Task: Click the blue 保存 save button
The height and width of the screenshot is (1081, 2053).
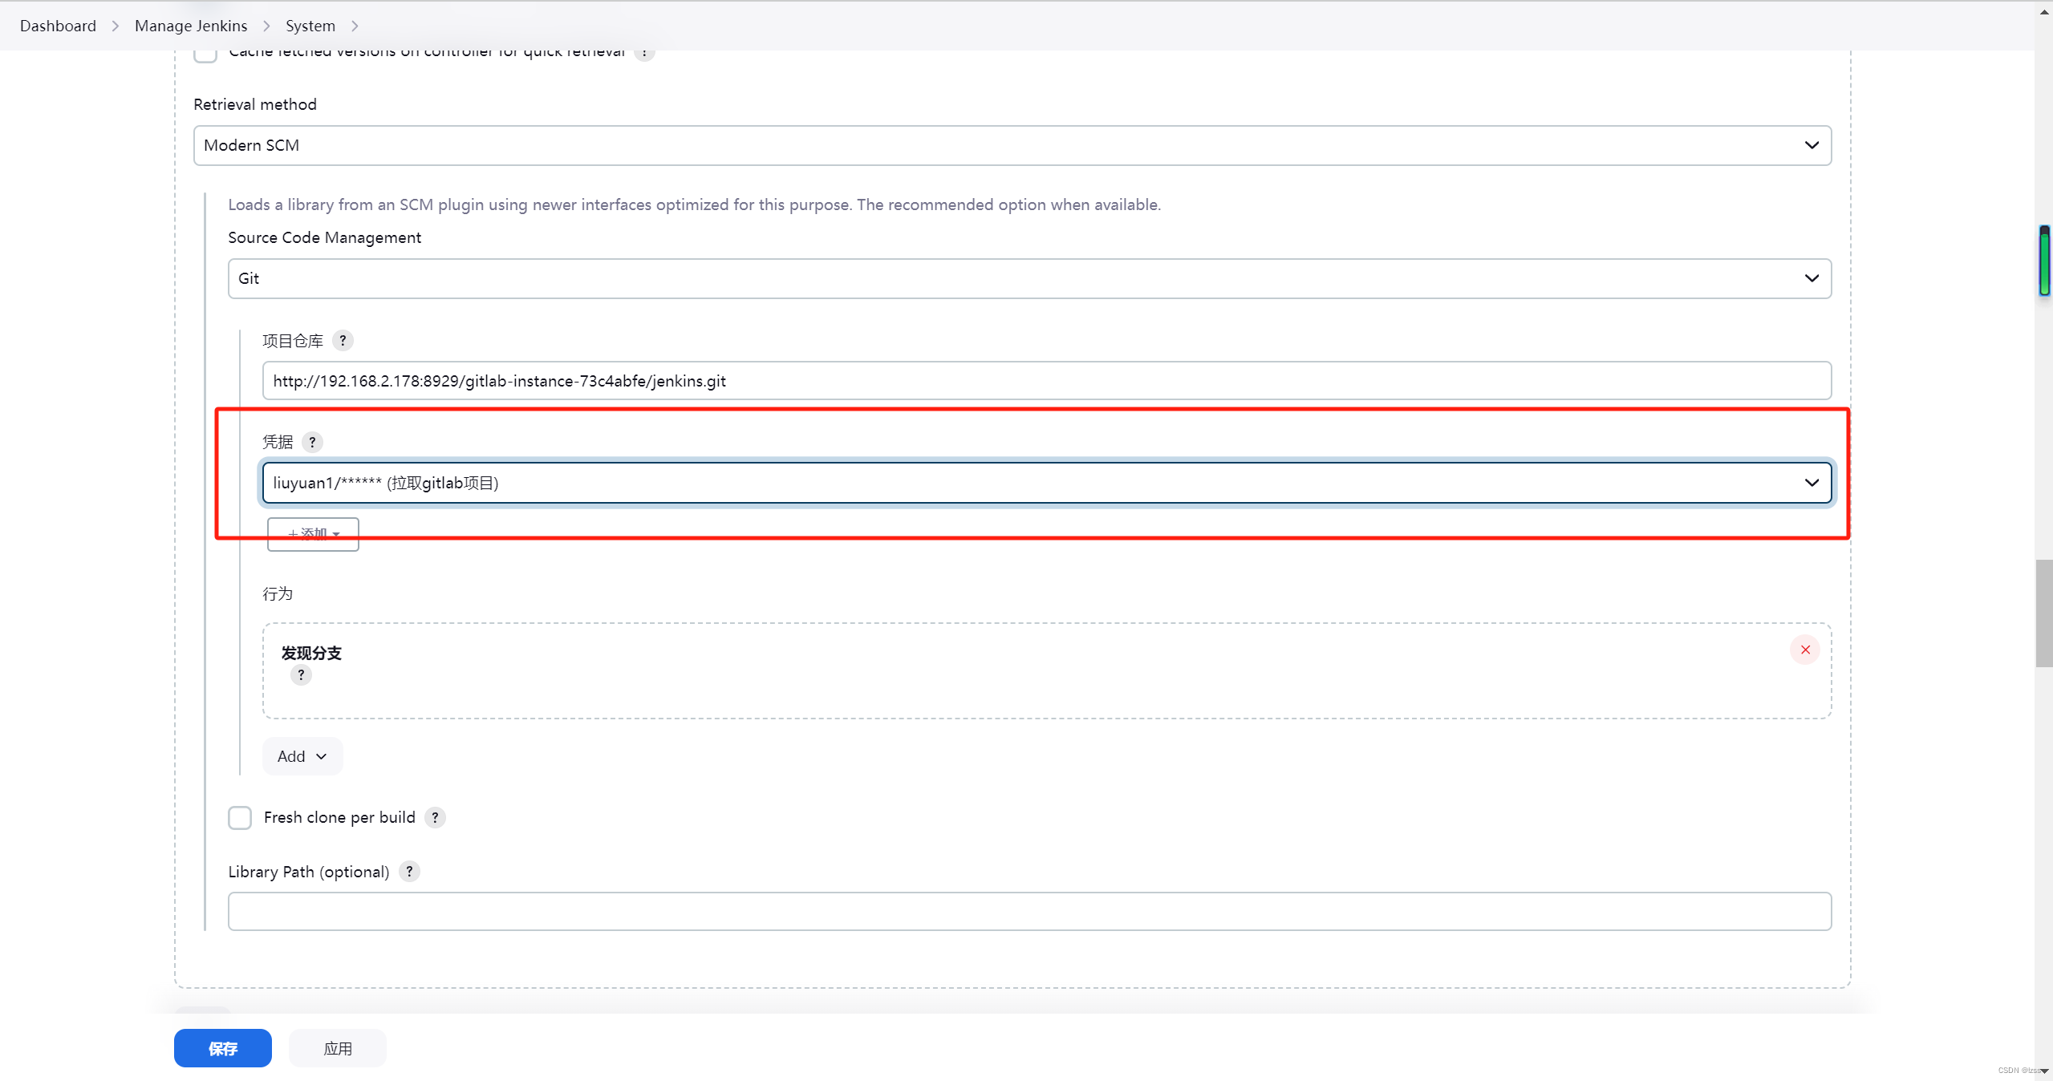Action: point(222,1048)
